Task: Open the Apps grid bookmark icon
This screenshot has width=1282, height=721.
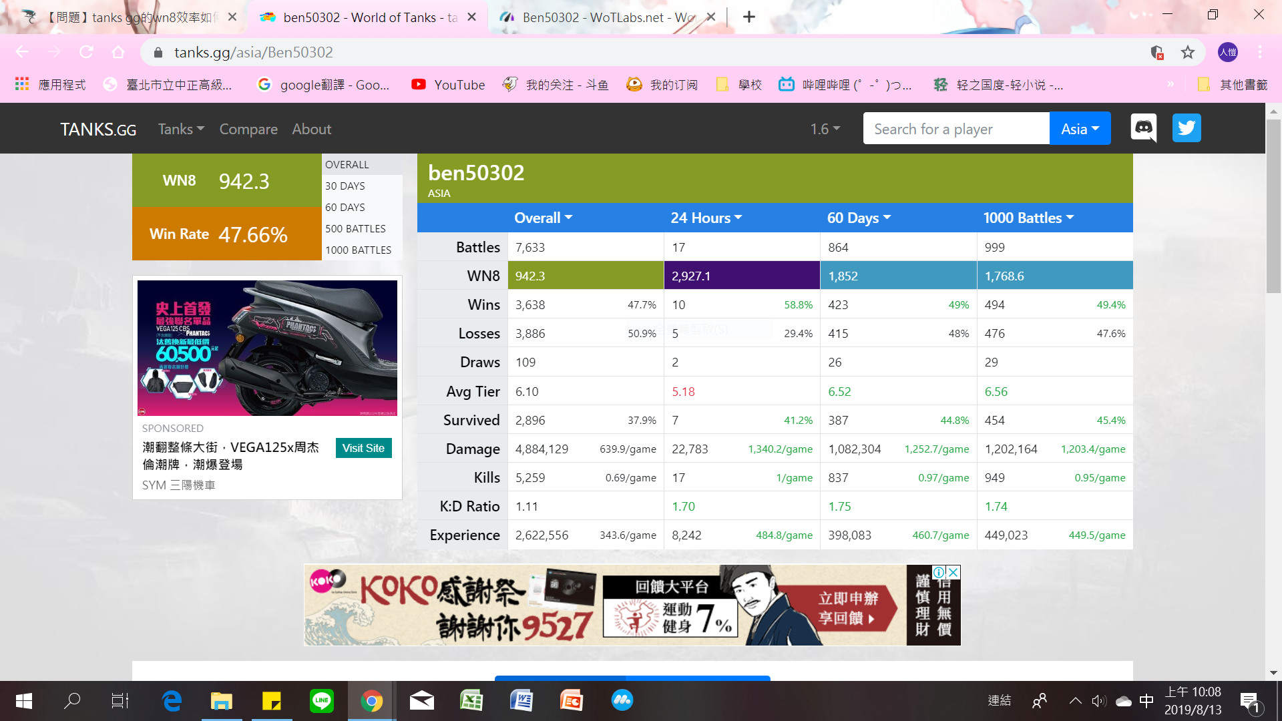Action: tap(22, 84)
